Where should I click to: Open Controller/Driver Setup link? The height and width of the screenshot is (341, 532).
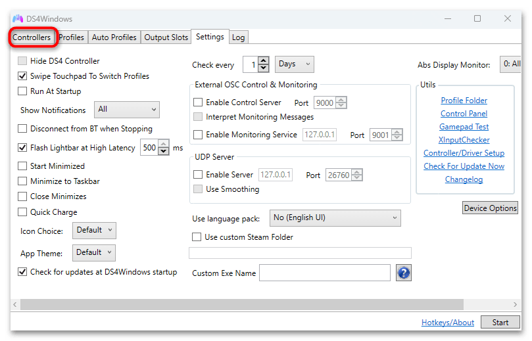(464, 153)
